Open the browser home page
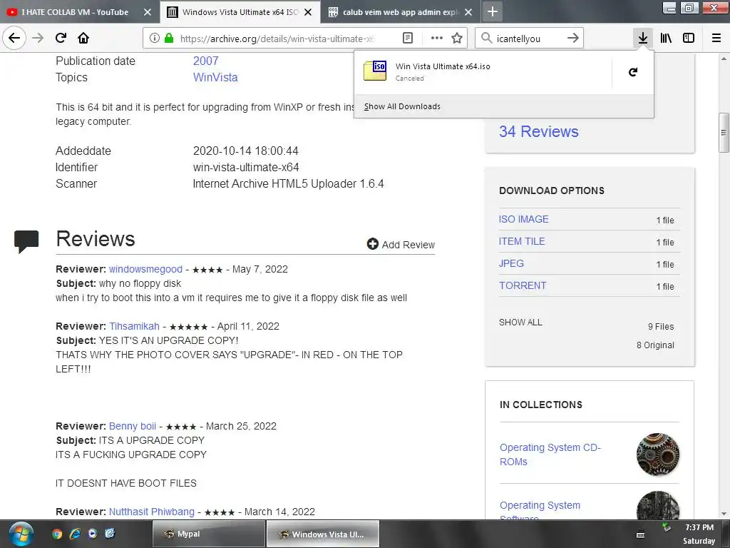Screen dimensions: 730x548 click(x=83, y=38)
